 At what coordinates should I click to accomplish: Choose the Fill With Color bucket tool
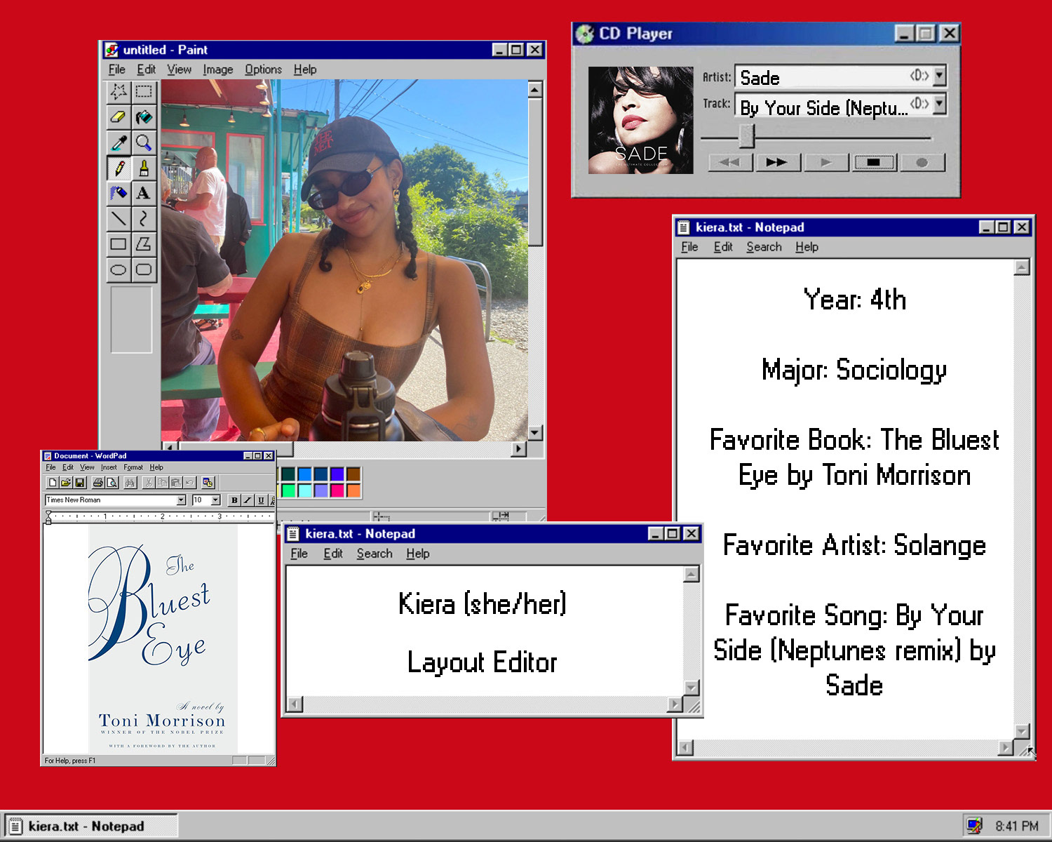(144, 116)
